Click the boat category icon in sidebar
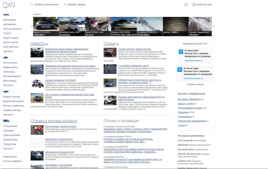 [x=6, y=91]
